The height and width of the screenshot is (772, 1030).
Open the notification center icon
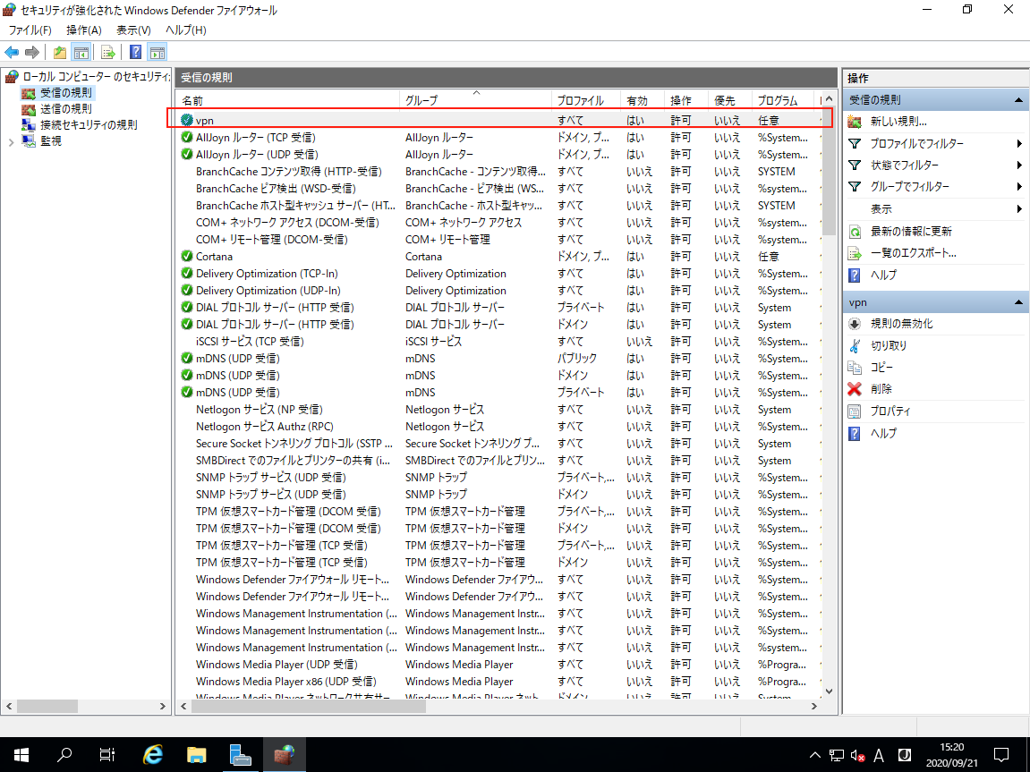click(1001, 754)
